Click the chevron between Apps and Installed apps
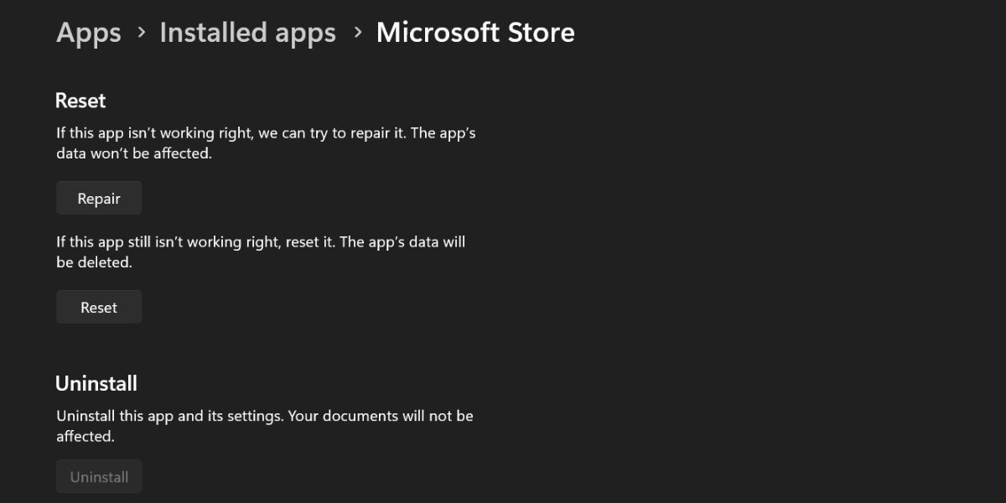 140,33
